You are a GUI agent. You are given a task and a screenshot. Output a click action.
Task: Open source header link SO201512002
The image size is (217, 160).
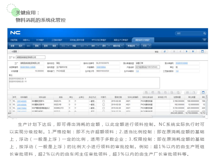pyautogui.click(x=182, y=63)
